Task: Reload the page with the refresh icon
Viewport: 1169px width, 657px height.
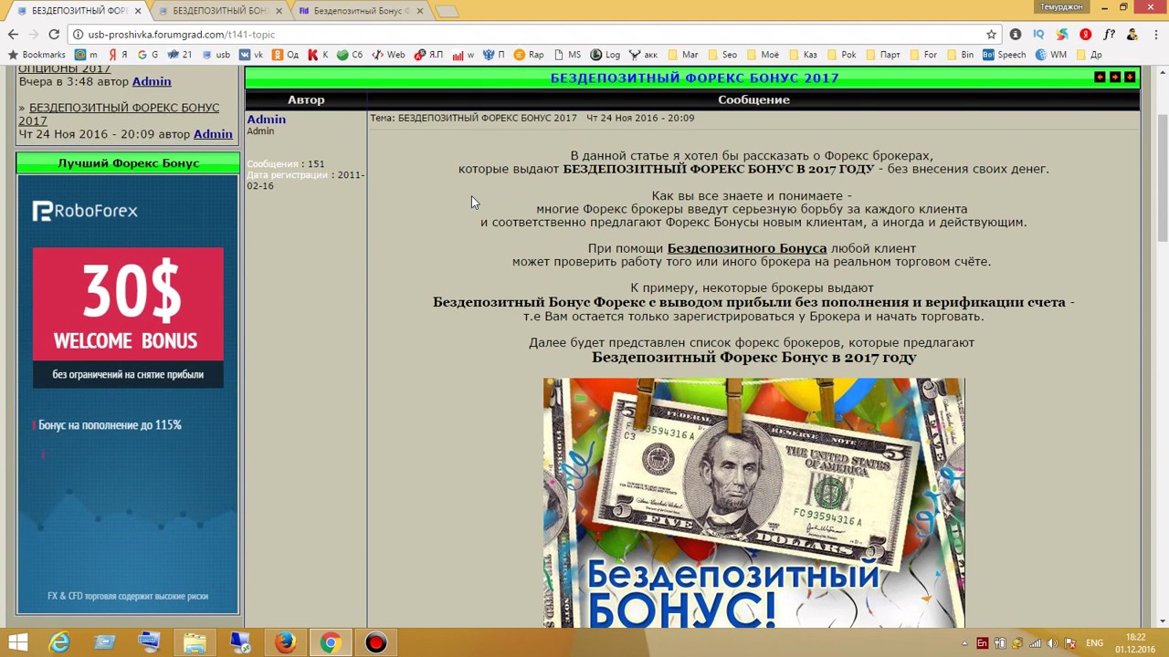Action: pos(54,35)
